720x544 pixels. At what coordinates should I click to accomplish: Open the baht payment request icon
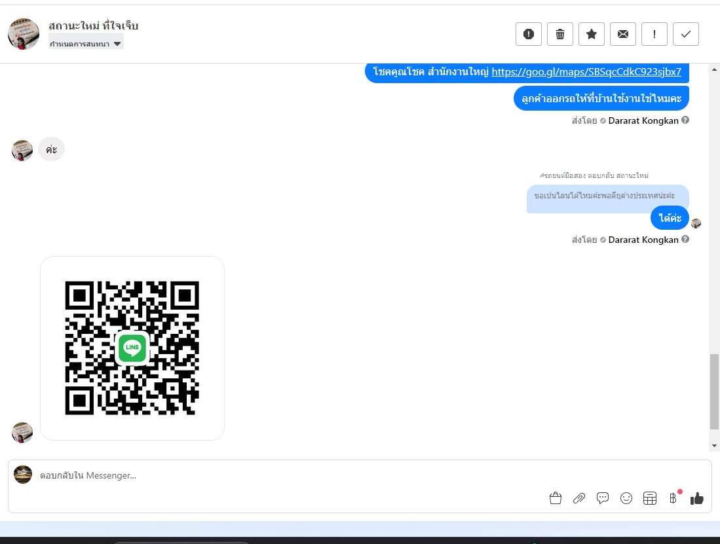(673, 498)
